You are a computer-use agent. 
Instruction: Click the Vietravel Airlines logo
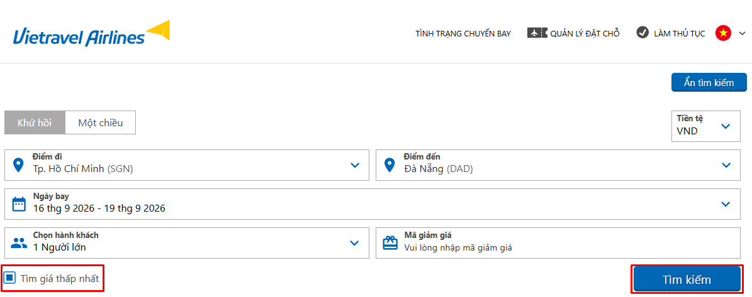click(92, 33)
